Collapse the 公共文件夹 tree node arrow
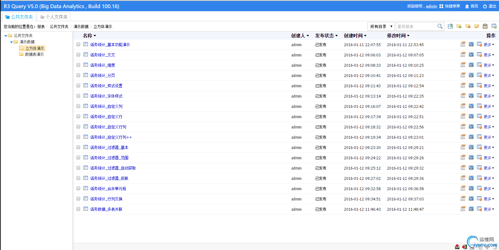Image resolution: width=499 pixels, height=250 pixels. 6,36
